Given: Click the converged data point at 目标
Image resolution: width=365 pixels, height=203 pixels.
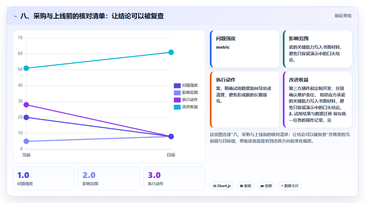Looking at the screenshot, I should (171, 136).
